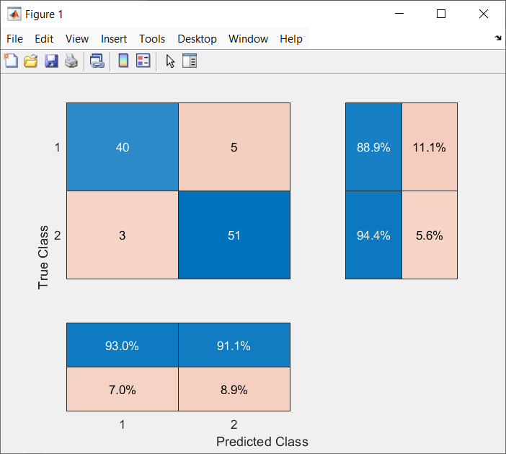The height and width of the screenshot is (454, 506).
Task: Click the 5.6% row summary cell
Action: [x=430, y=235]
